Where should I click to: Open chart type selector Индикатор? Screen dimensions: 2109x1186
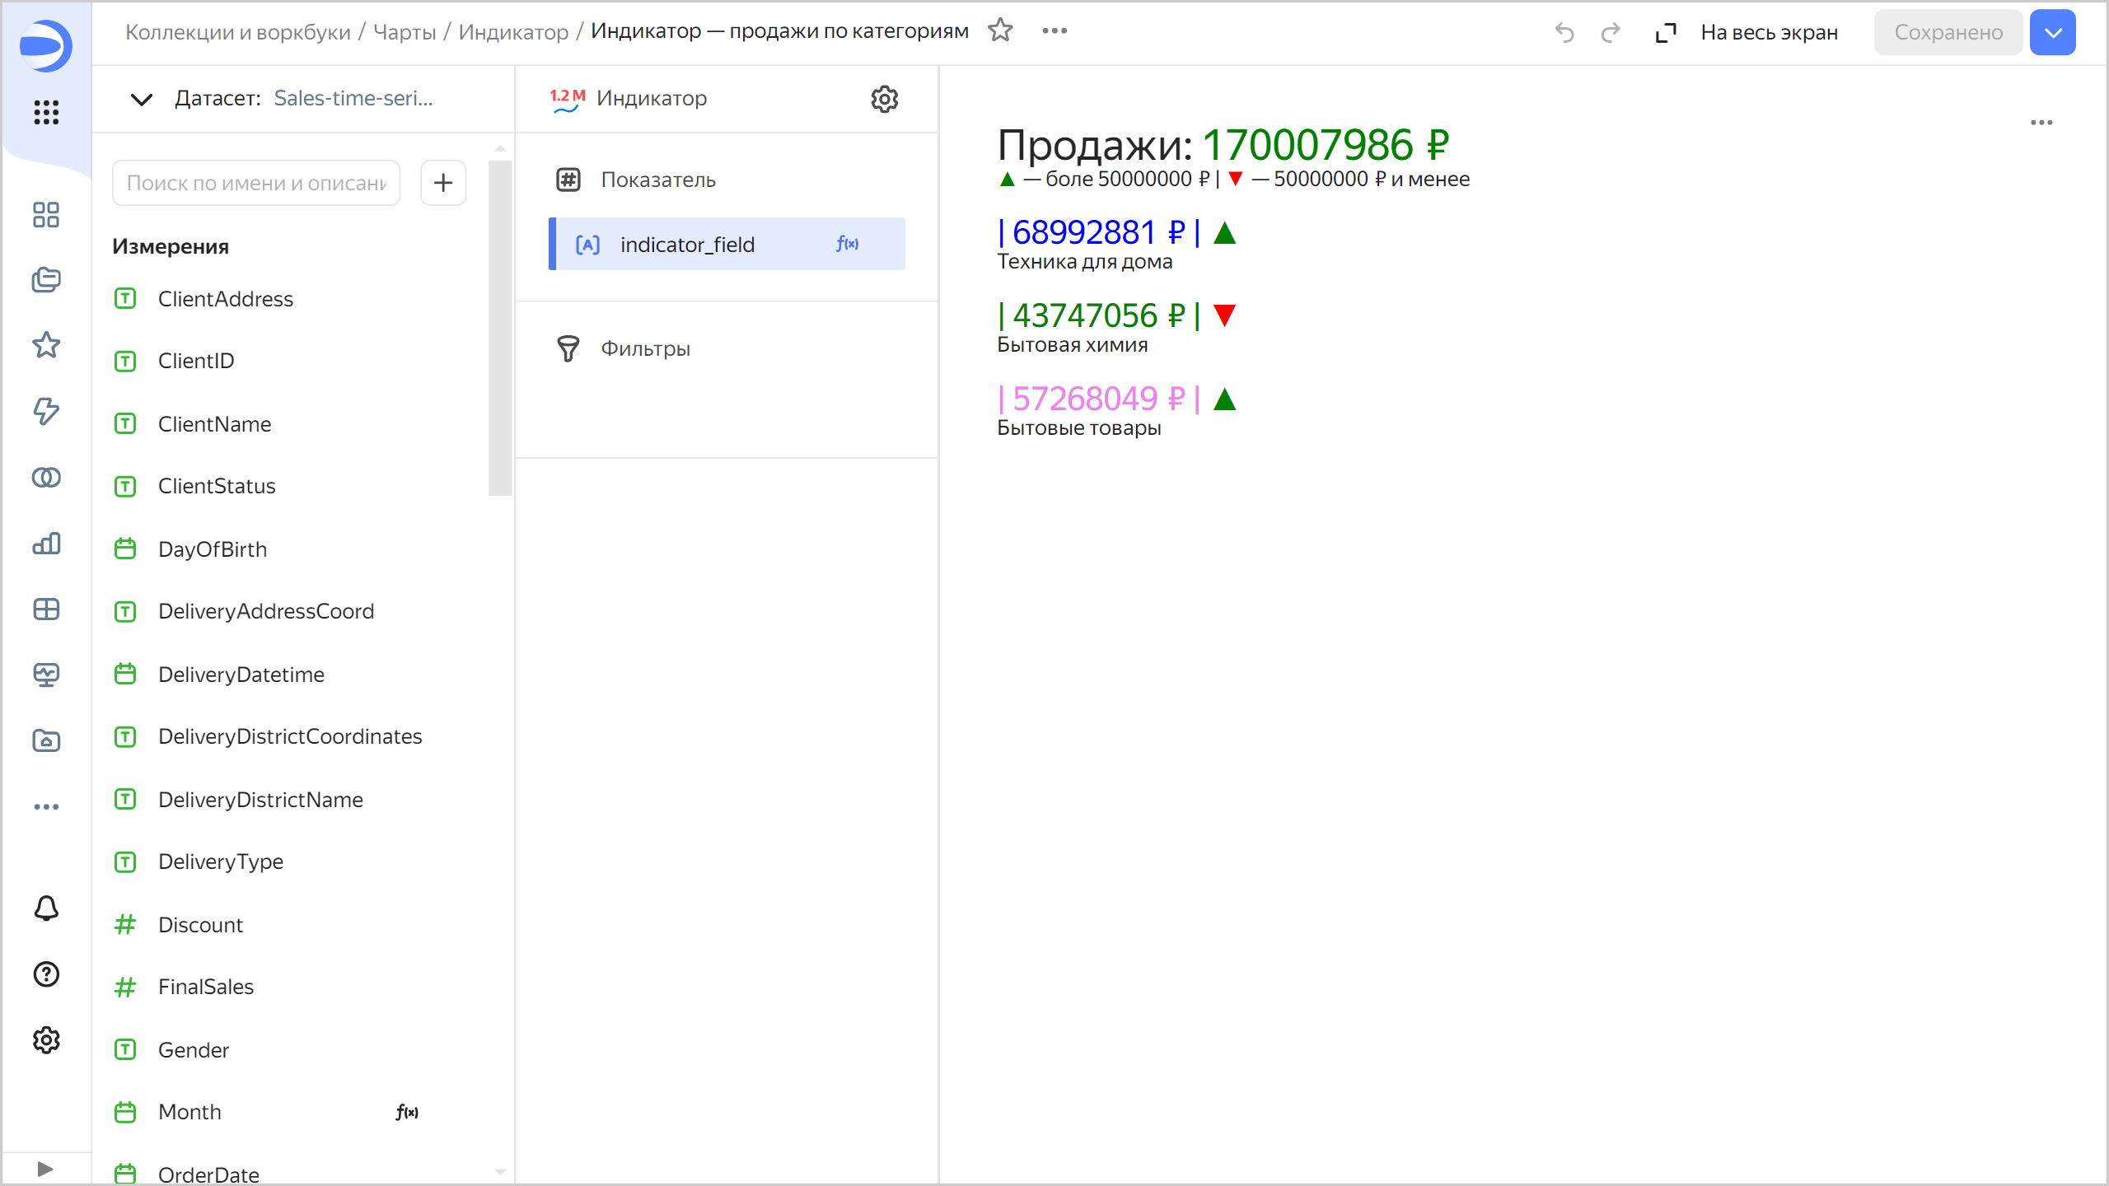(x=651, y=99)
